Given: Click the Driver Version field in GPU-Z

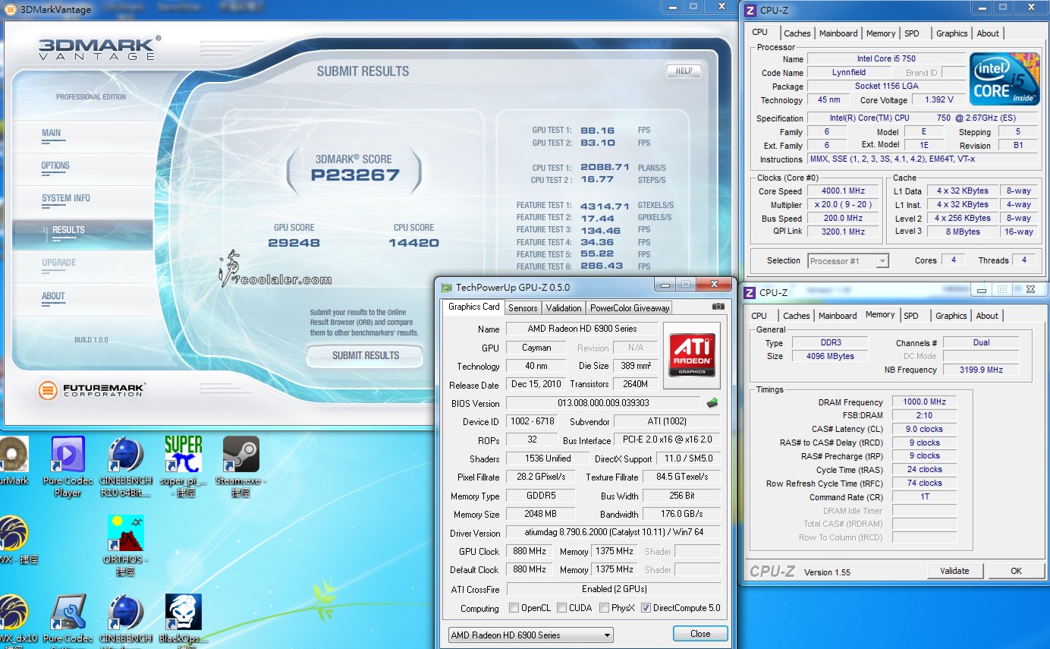Looking at the screenshot, I should pos(614,532).
